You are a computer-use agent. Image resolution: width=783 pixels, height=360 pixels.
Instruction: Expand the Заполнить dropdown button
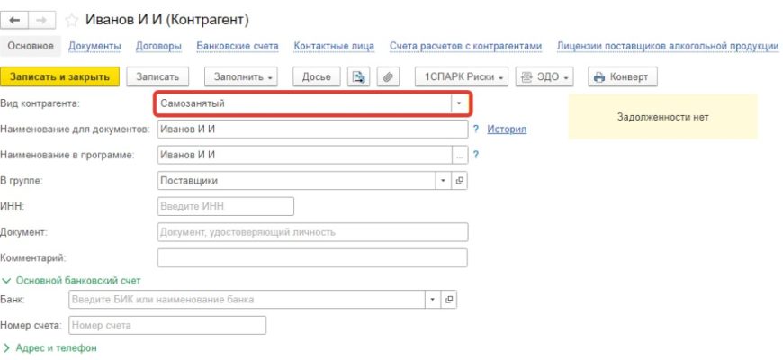pos(244,77)
